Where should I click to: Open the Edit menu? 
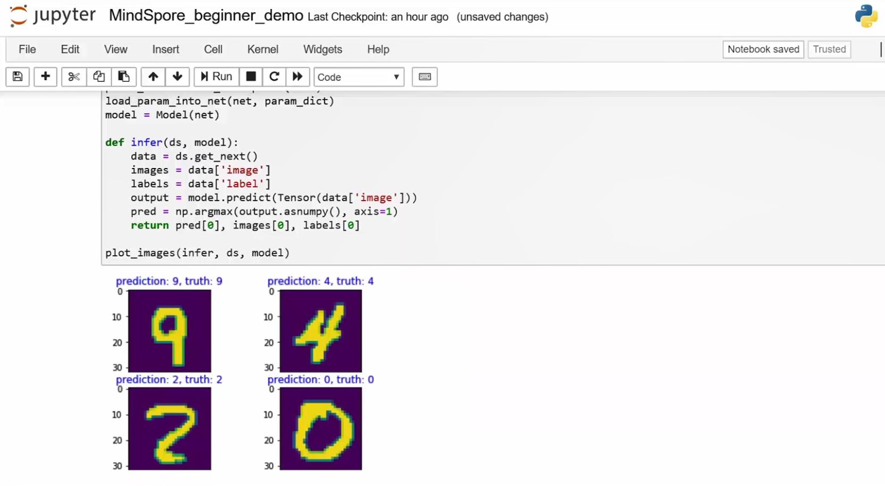click(x=70, y=49)
